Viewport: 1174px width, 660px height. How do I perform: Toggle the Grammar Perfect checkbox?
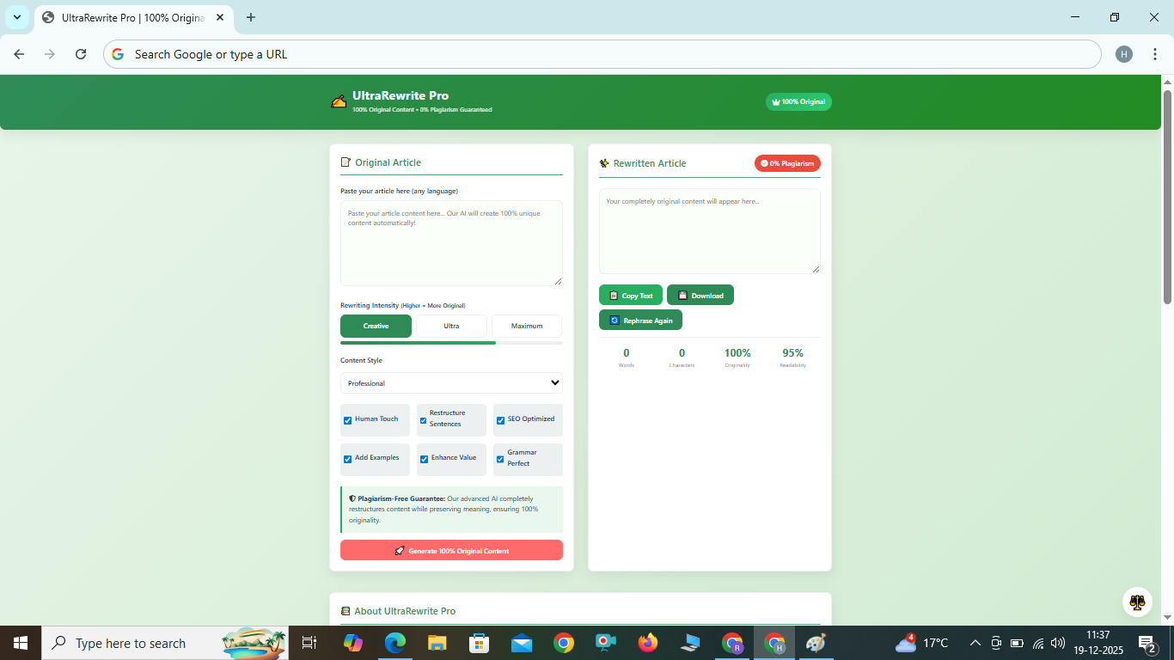(x=500, y=459)
